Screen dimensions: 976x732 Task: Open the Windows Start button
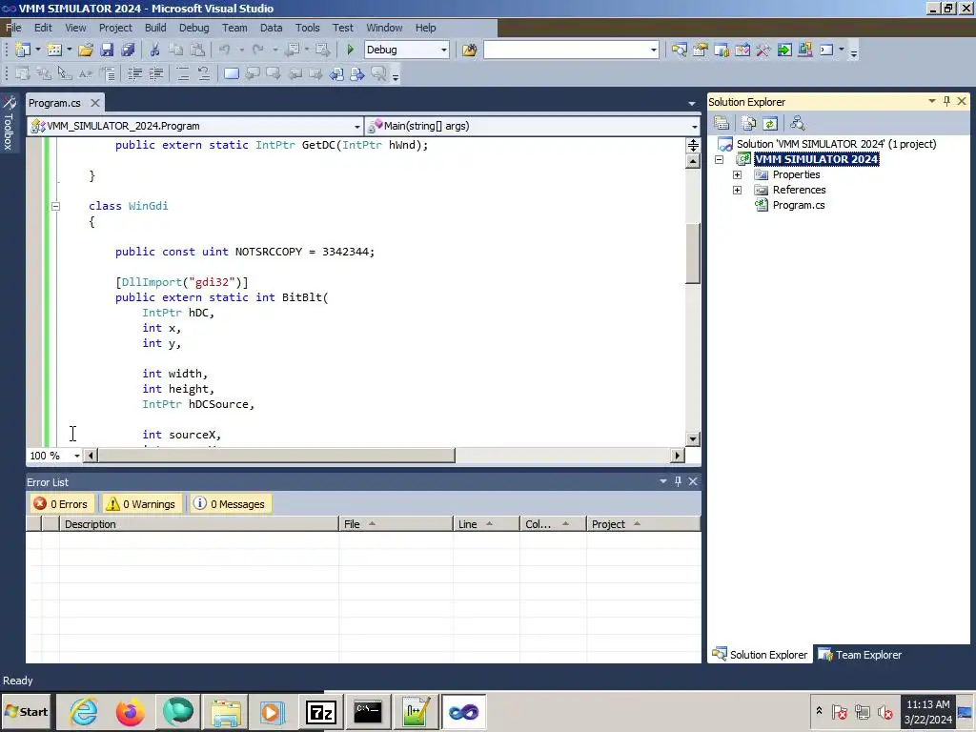click(x=26, y=712)
